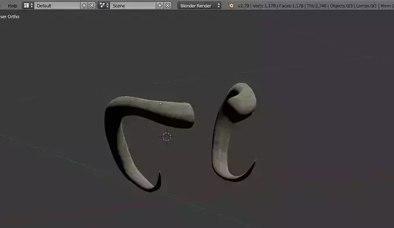Open the Blender Render engine dropdown

(x=199, y=5)
